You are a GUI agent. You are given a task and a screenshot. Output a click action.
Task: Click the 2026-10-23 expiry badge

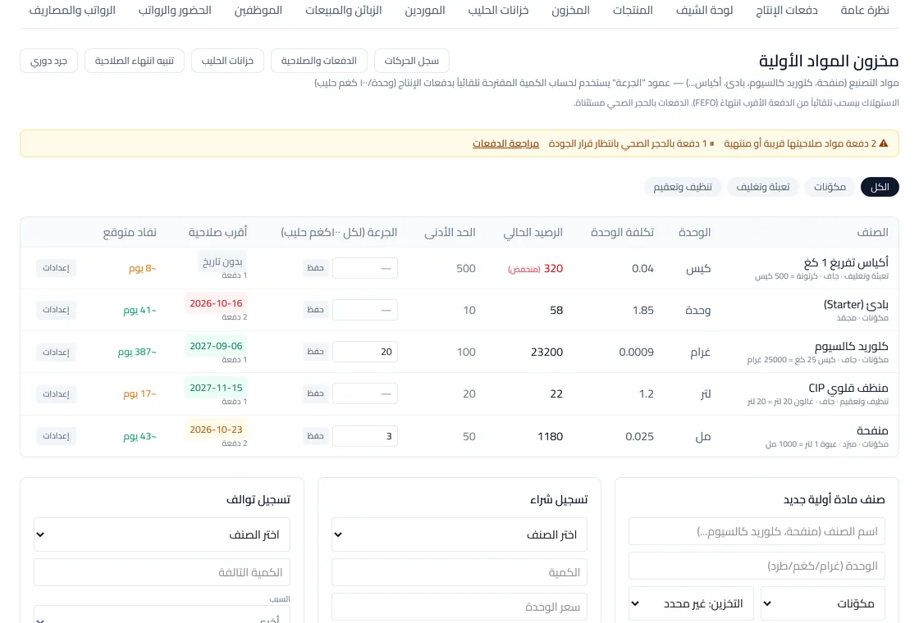point(216,430)
